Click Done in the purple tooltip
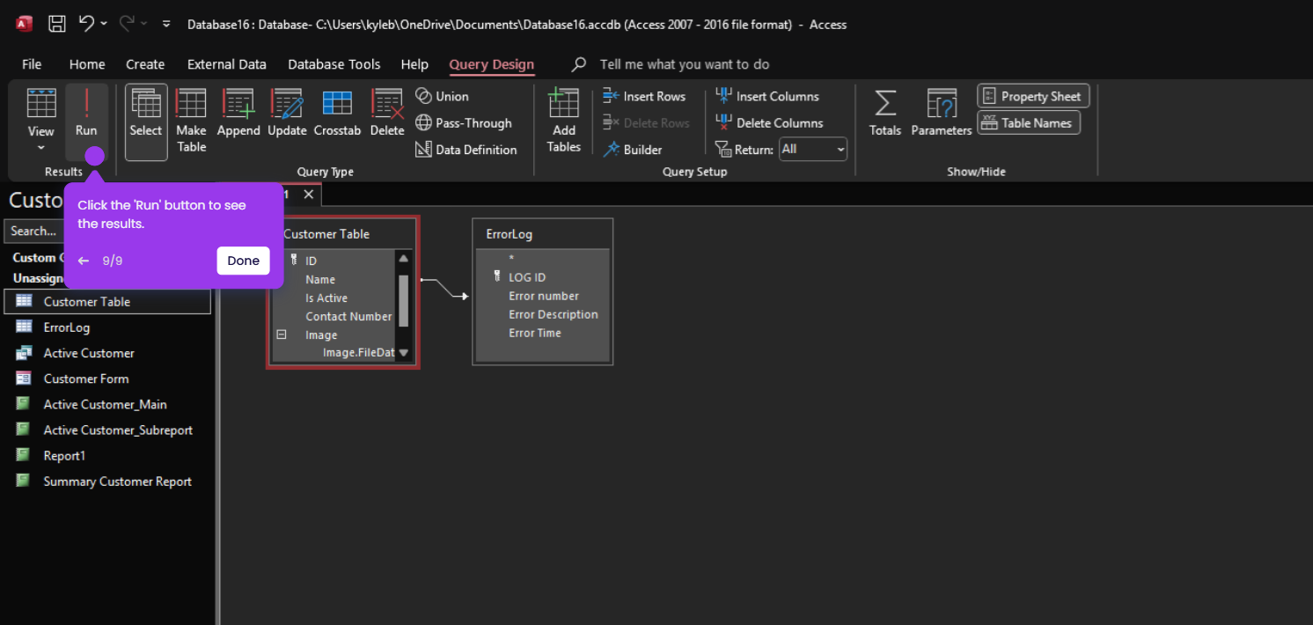 click(243, 261)
